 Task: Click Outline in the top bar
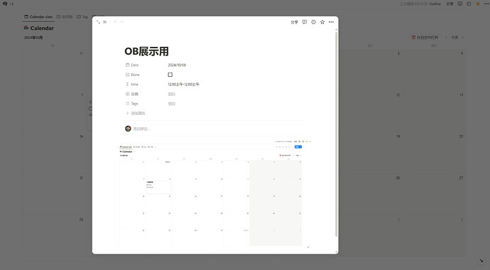click(435, 4)
